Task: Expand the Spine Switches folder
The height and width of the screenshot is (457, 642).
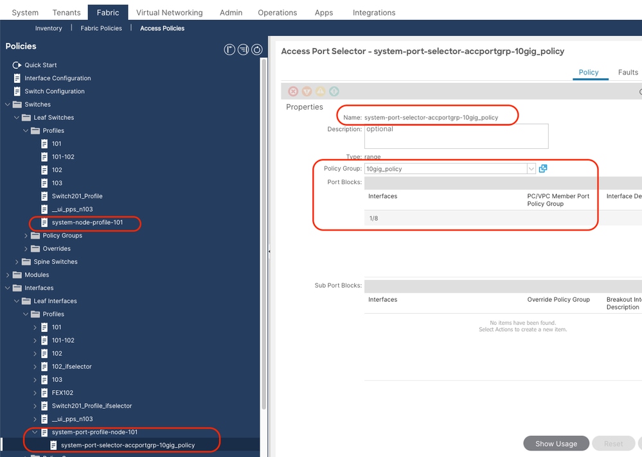Action: pyautogui.click(x=17, y=262)
